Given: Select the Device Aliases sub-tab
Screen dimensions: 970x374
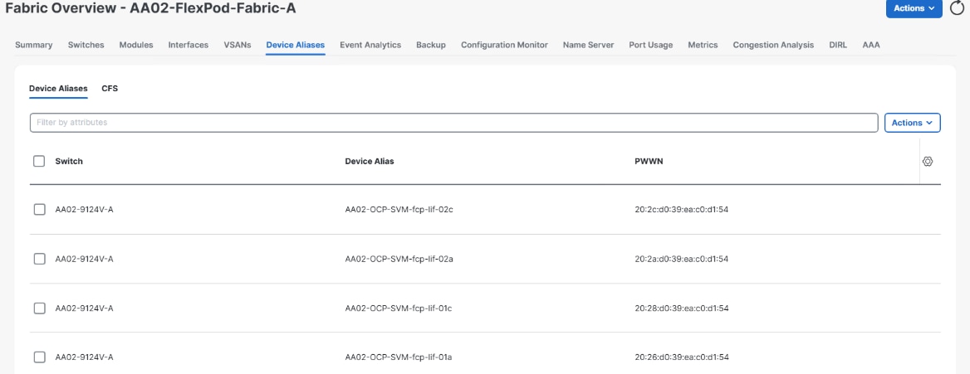Looking at the screenshot, I should (x=58, y=89).
